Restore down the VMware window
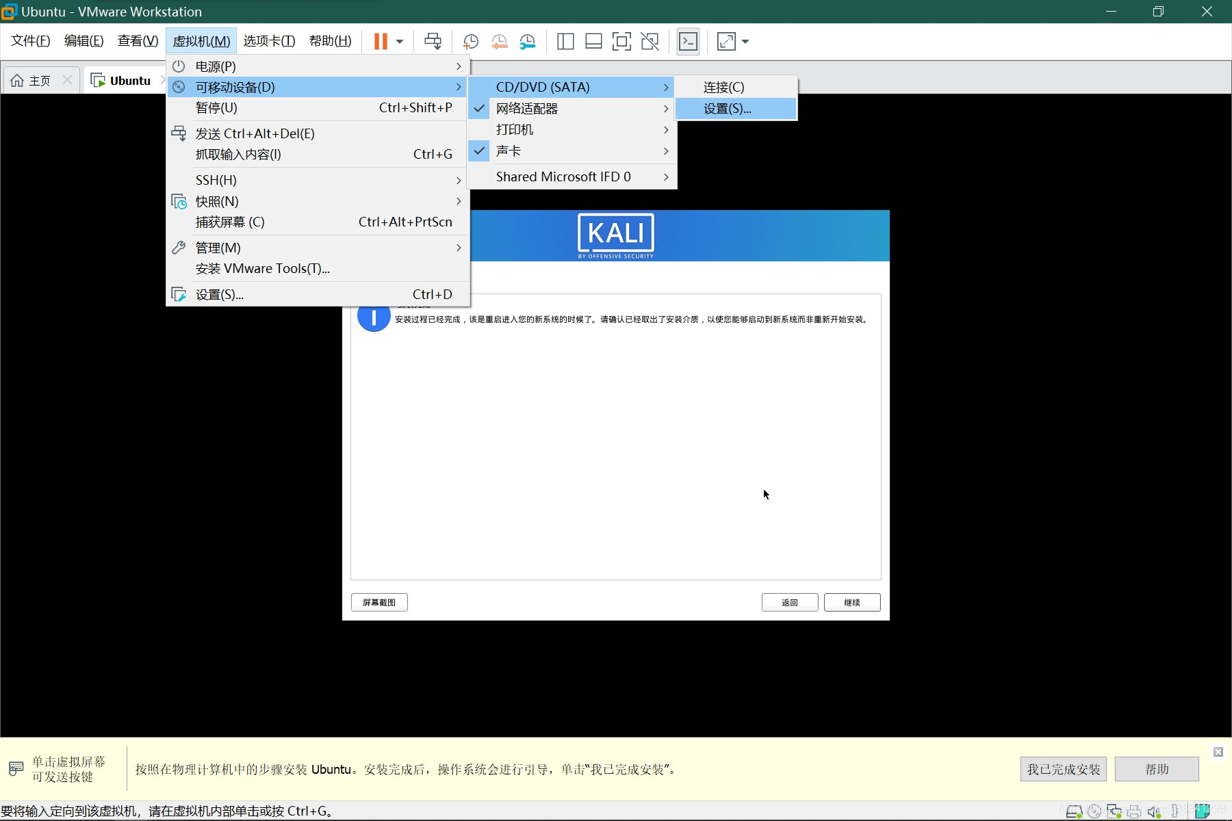The height and width of the screenshot is (821, 1232). pyautogui.click(x=1158, y=12)
